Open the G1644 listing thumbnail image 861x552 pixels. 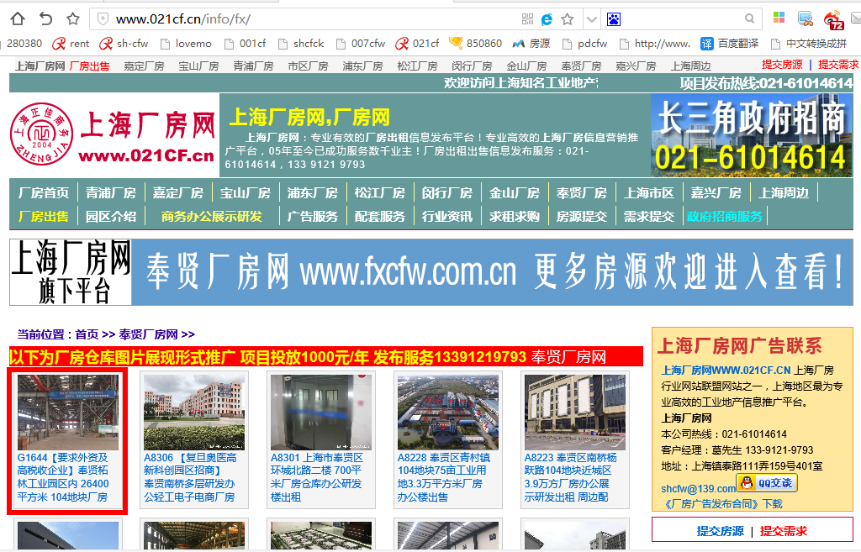(67, 412)
